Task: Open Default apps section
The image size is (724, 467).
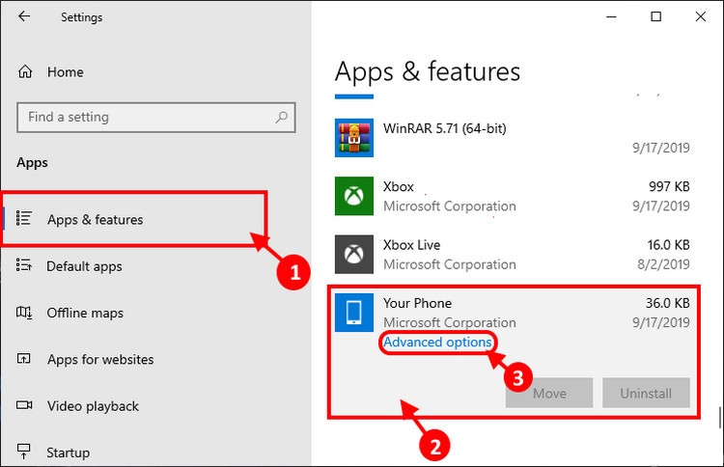Action: pos(84,266)
